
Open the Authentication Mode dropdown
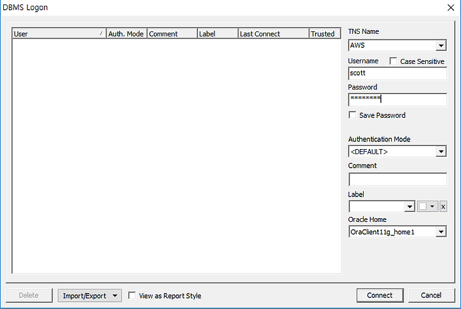coord(441,152)
